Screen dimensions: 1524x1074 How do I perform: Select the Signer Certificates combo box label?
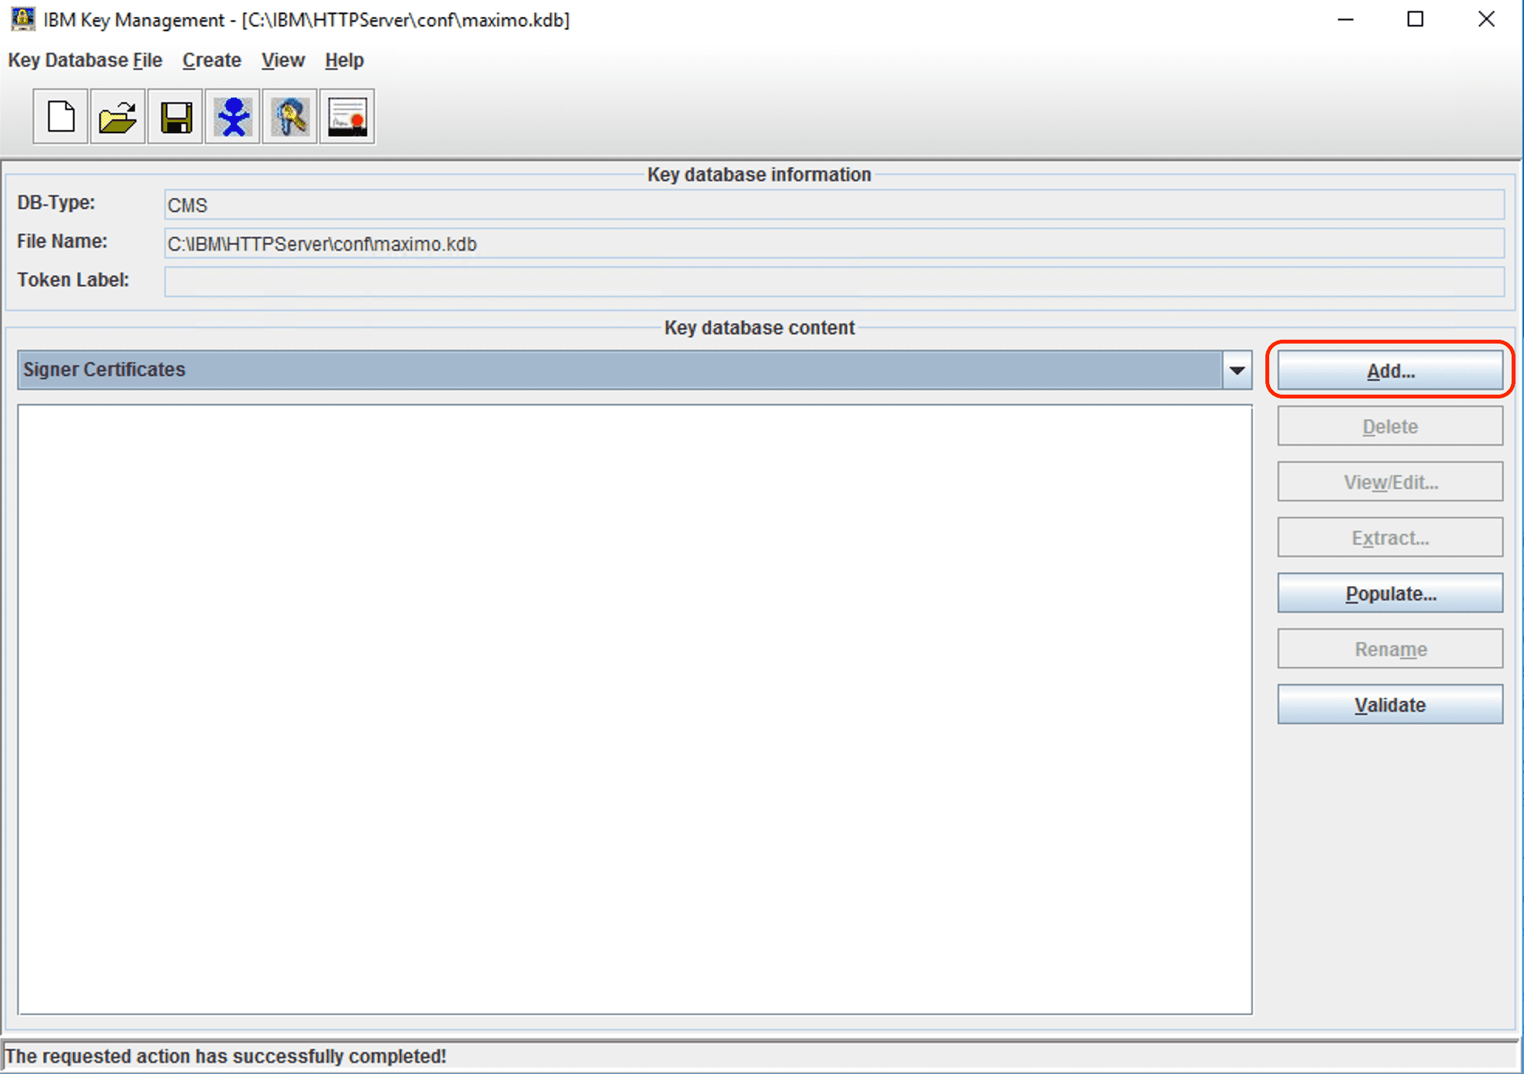point(105,370)
